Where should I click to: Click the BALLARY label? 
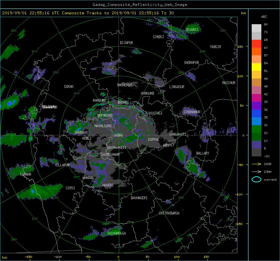tap(203, 153)
